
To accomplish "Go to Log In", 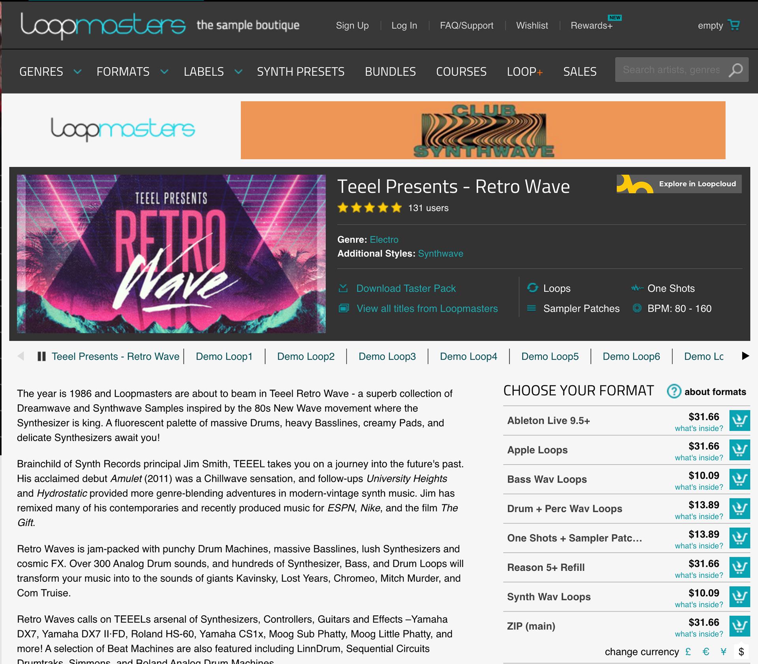I will pos(404,26).
